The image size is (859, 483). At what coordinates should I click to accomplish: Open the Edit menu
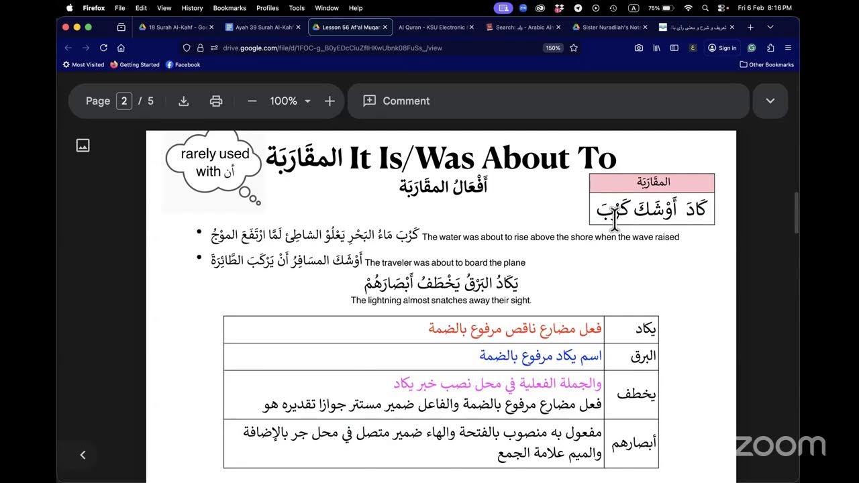click(x=141, y=8)
